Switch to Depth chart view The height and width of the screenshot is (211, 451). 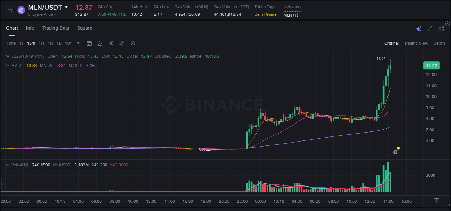point(439,43)
